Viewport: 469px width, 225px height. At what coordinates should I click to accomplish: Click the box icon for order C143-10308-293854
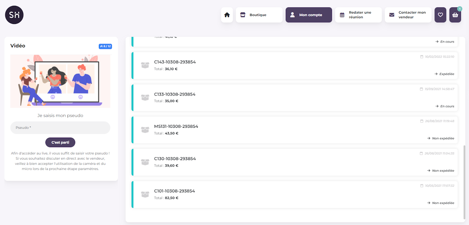(145, 65)
